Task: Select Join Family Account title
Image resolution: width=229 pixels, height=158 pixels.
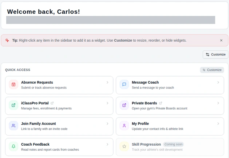Action: pyautogui.click(x=39, y=124)
